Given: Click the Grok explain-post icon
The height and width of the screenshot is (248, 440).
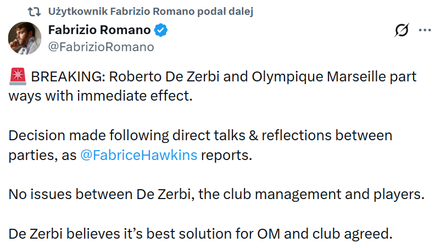Looking at the screenshot, I should point(402,31).
